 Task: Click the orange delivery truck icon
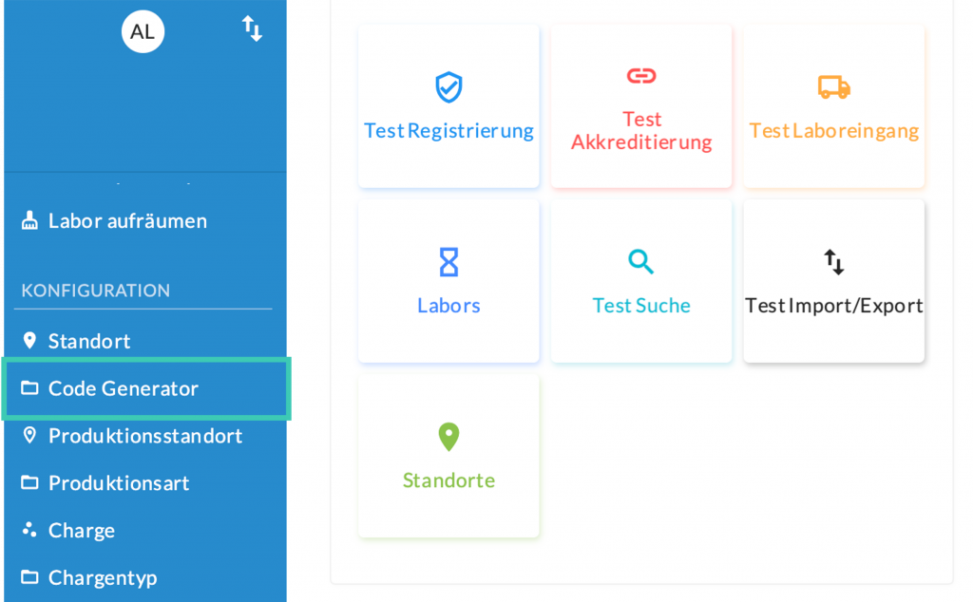click(x=833, y=87)
